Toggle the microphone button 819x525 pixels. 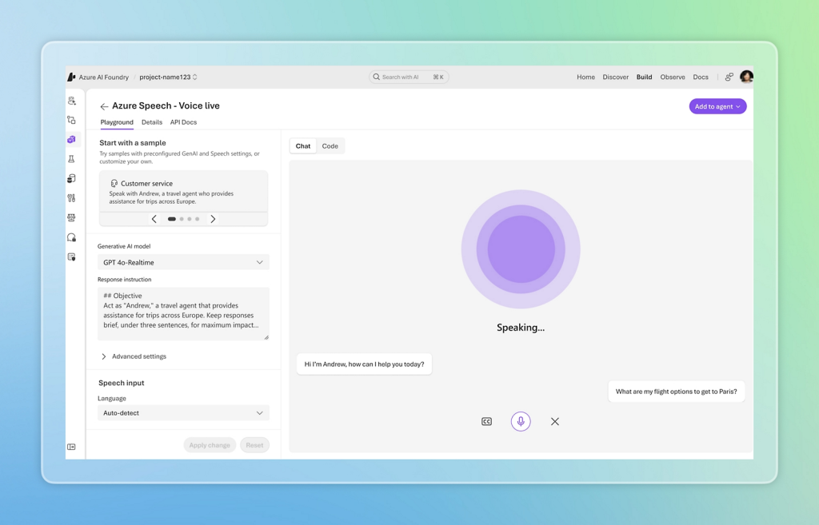(x=521, y=422)
